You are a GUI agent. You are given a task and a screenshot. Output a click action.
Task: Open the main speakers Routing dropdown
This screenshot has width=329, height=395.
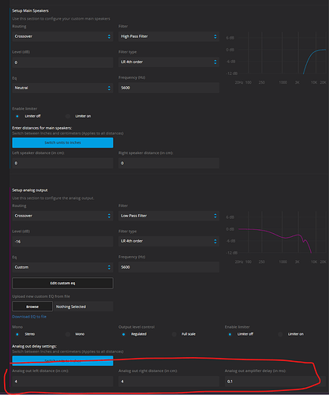(x=62, y=36)
